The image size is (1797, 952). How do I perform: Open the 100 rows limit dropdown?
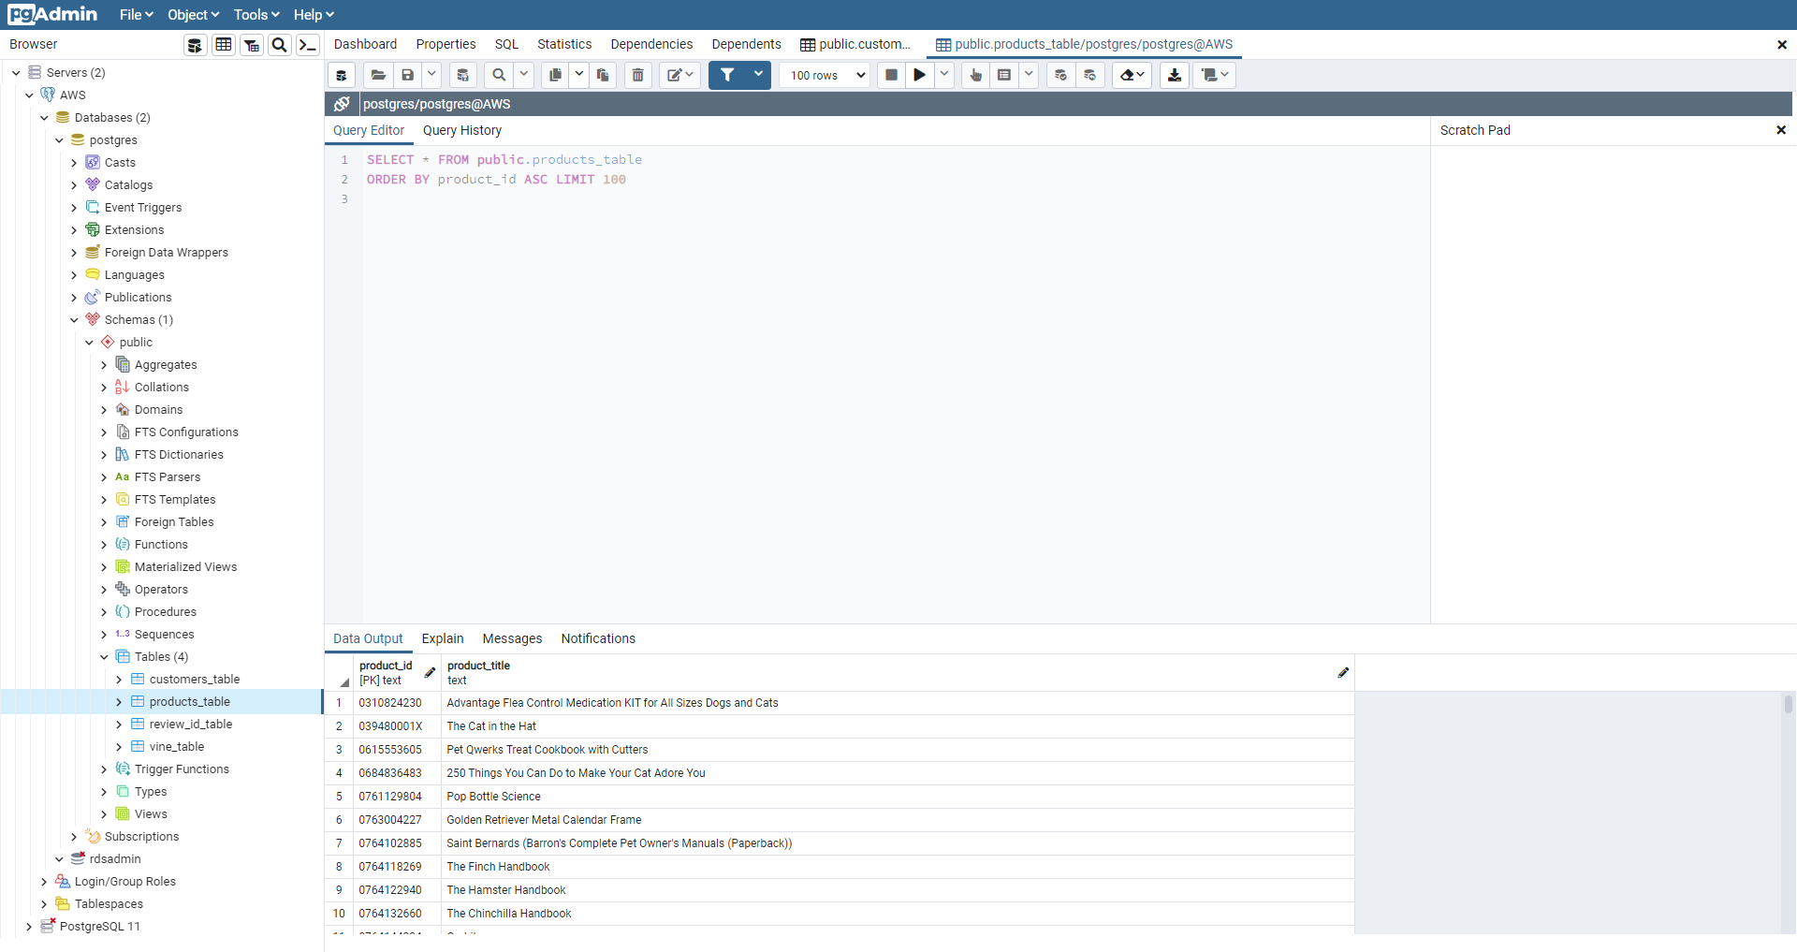click(x=826, y=75)
